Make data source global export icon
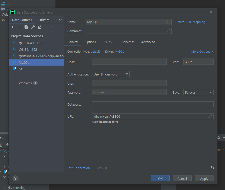This screenshot has height=190, width=225. pyautogui.click(x=40, y=27)
